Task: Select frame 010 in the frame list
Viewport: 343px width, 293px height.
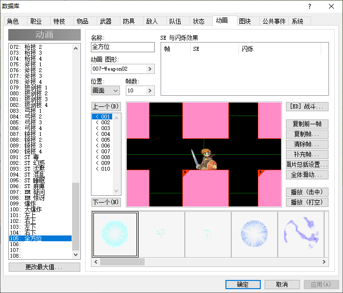Action: pos(102,169)
